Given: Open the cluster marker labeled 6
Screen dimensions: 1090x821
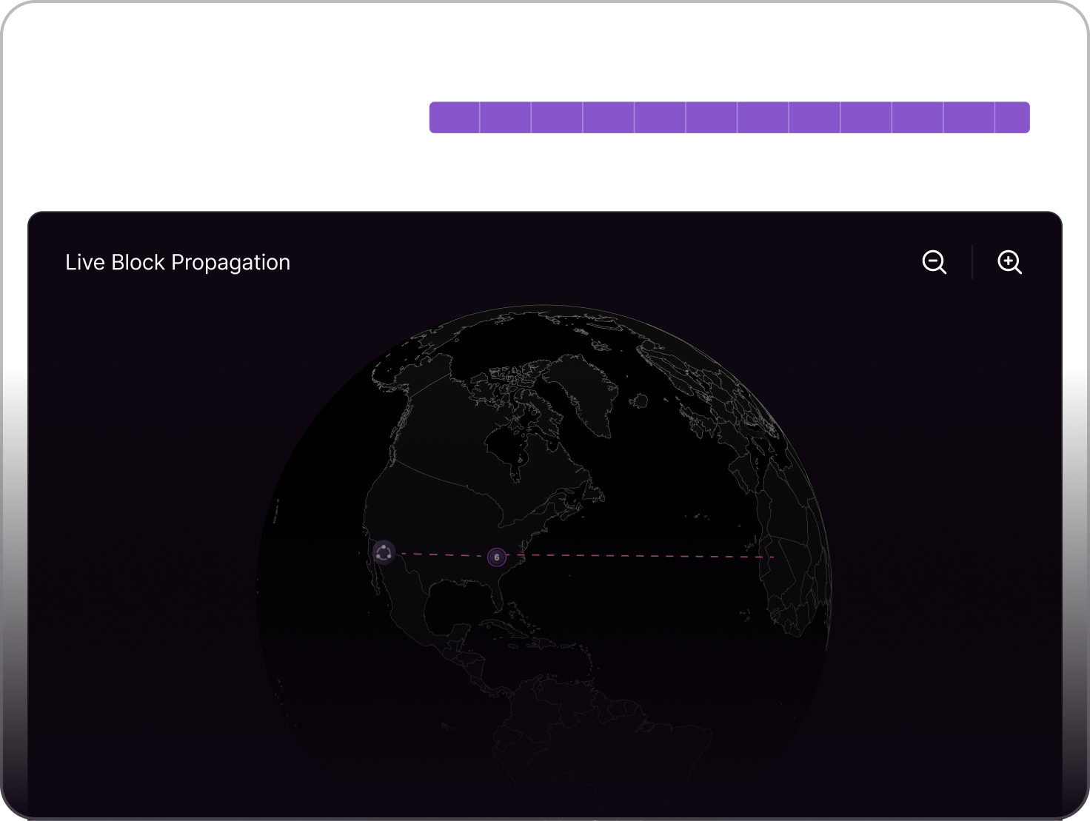Looking at the screenshot, I should [x=497, y=557].
